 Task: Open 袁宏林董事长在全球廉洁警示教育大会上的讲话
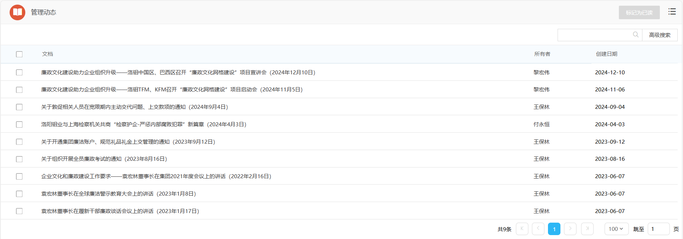pos(119,194)
